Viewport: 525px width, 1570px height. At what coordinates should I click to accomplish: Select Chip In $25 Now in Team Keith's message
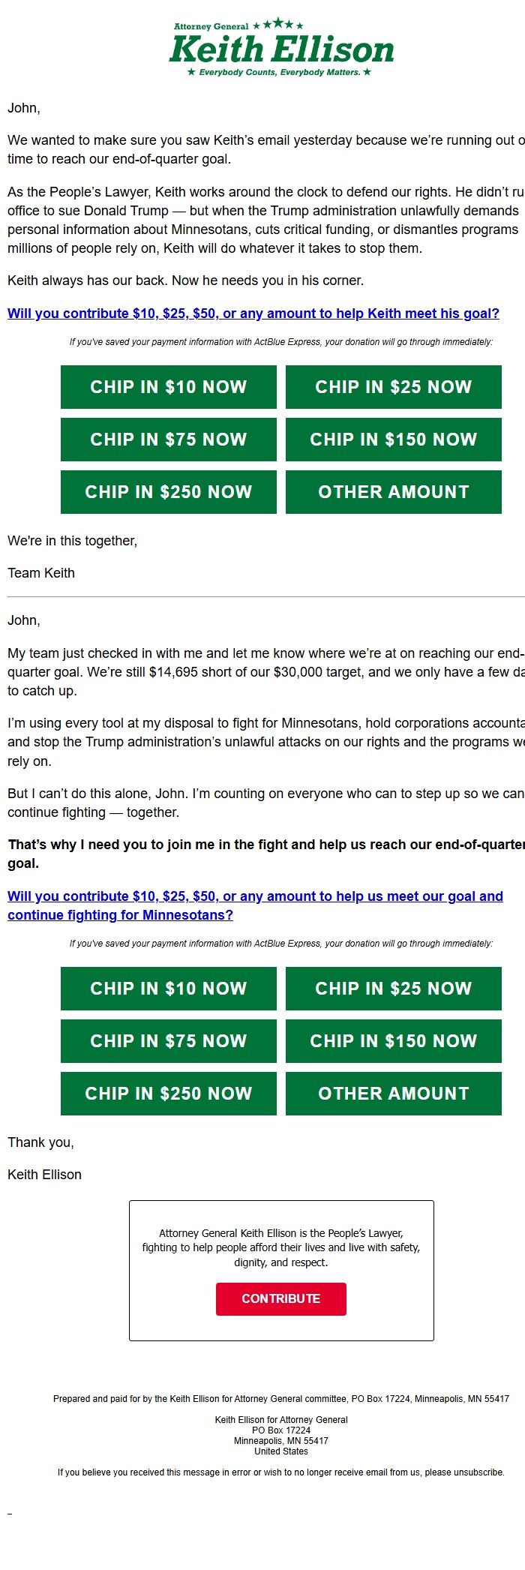click(393, 387)
